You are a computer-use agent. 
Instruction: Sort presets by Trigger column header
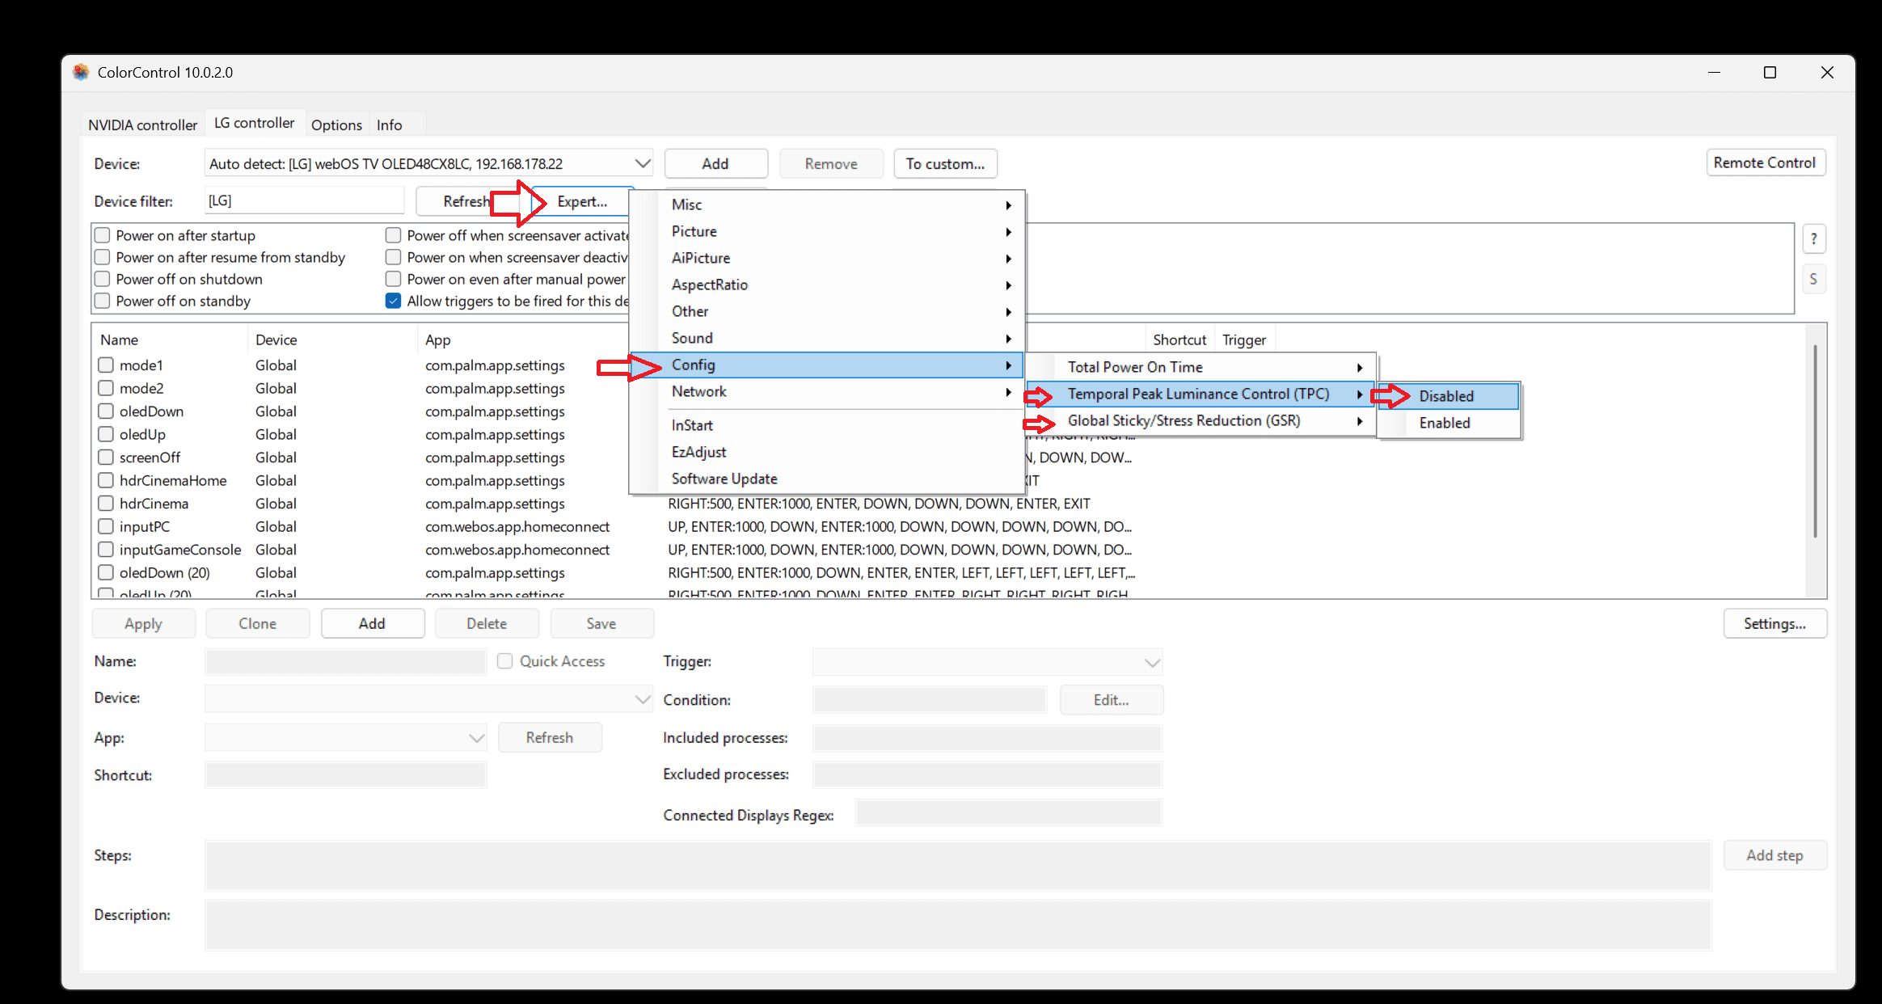click(1244, 340)
